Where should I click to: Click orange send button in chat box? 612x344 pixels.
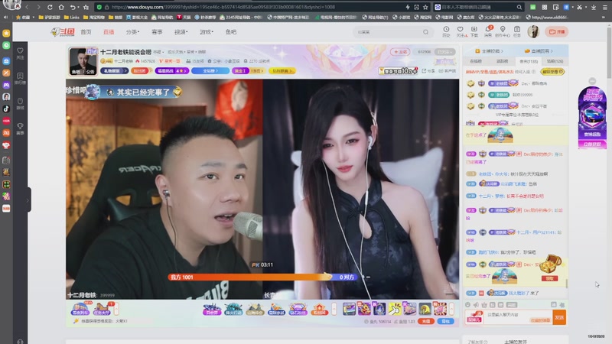(559, 317)
